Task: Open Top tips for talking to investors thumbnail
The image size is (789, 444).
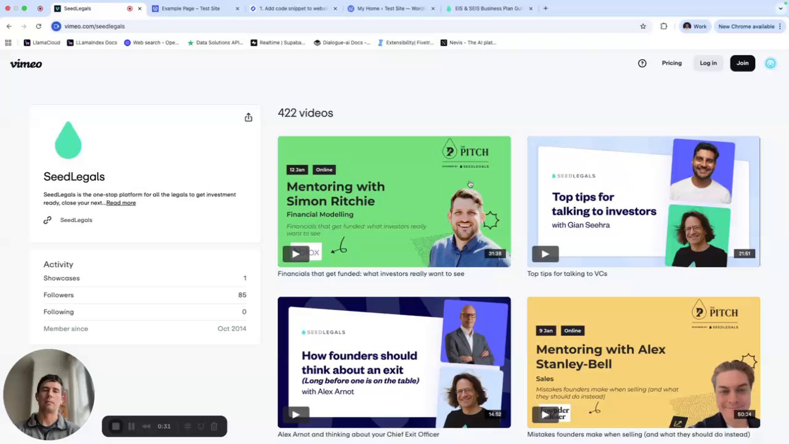Action: click(x=644, y=202)
